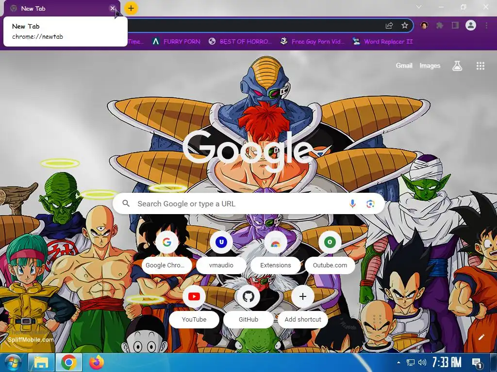
Task: Open SpliffMobile.com theme credit link
Action: click(31, 340)
